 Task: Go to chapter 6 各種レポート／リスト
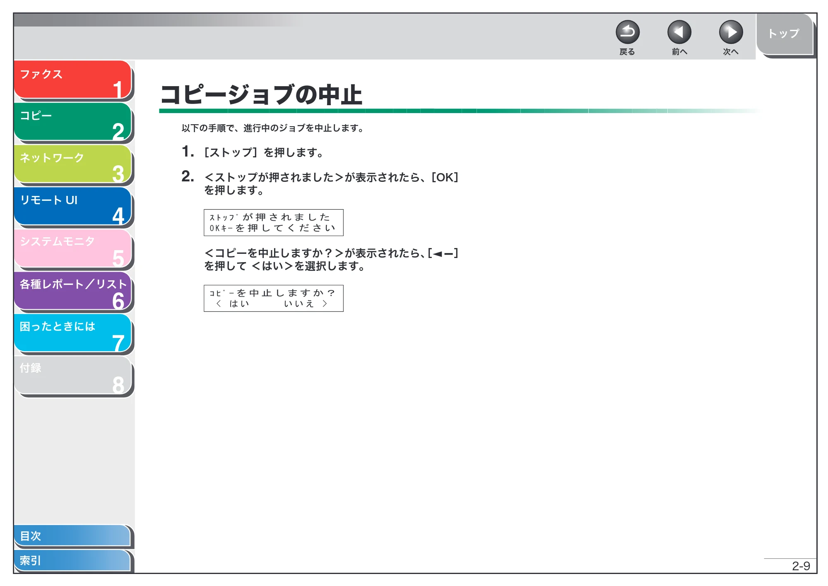pos(72,290)
